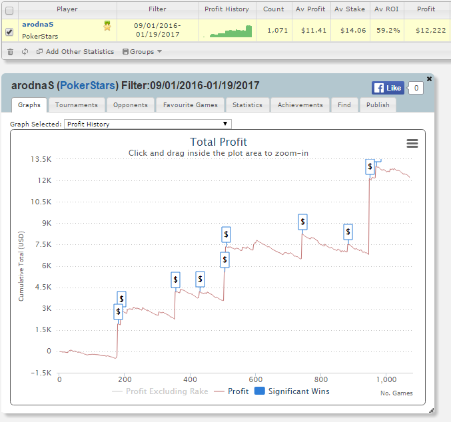
Task: Click the 59.2% Av ROI value
Action: click(x=388, y=31)
